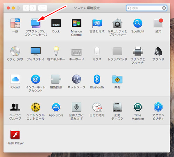This screenshot has height=157, width=174.
Task: Open 起動ディスク (Startup Disk) preferences
Action: pos(117,107)
